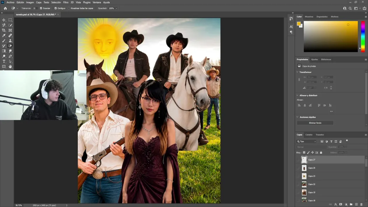Select the Path Selection arrow tool

point(10,61)
